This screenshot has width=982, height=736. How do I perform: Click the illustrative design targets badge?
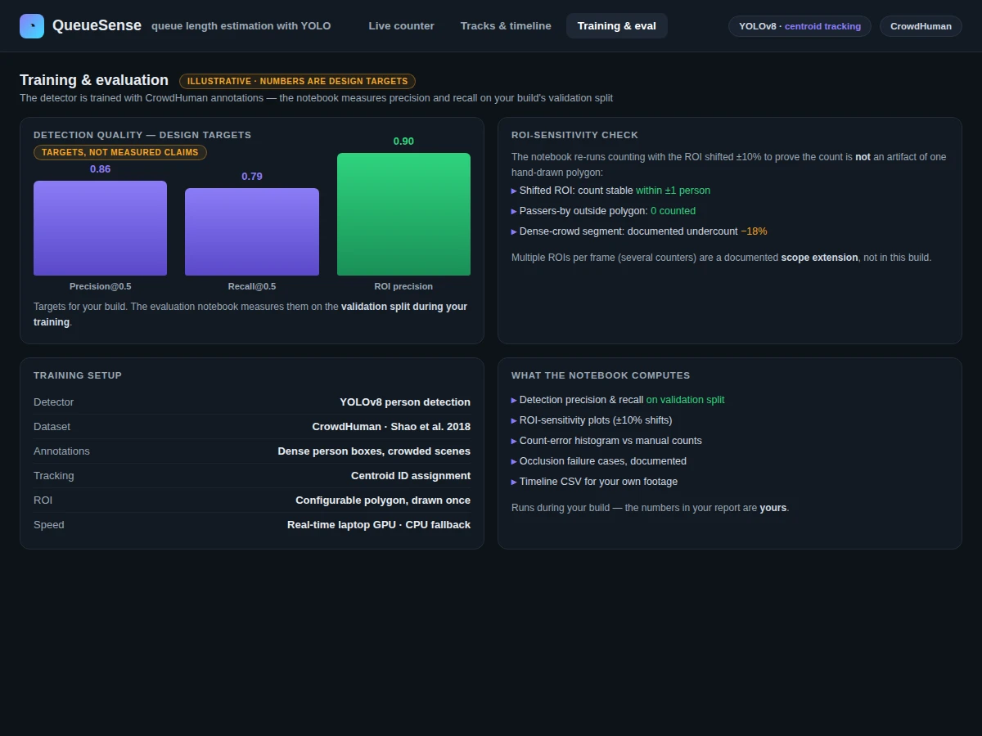297,81
